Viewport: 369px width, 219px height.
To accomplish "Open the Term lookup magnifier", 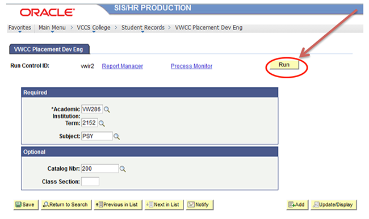I will pos(102,123).
